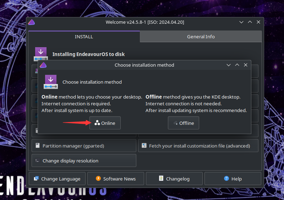Open Change display resolution
Image resolution: width=284 pixels, height=200 pixels.
point(84,161)
